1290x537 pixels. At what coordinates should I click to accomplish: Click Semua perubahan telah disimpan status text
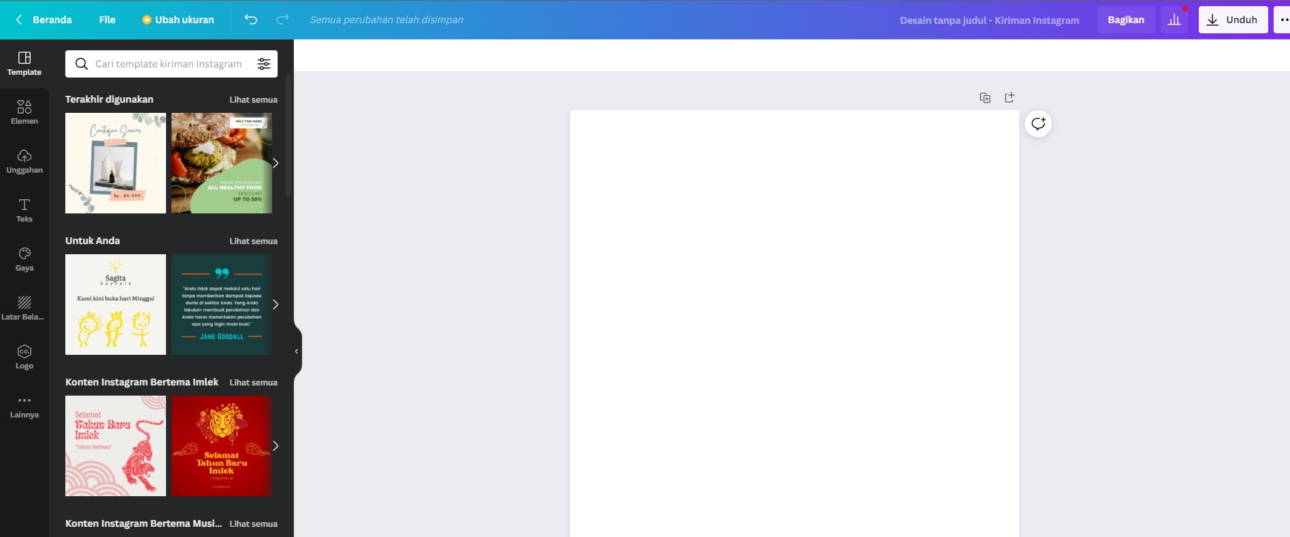click(386, 20)
